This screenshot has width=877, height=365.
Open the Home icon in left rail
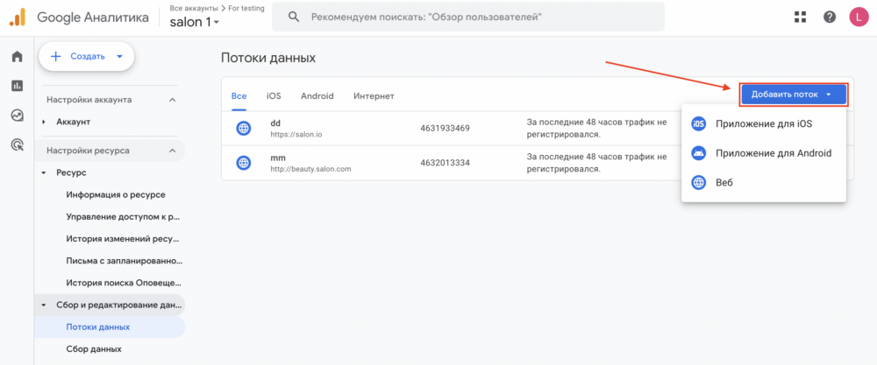point(17,57)
